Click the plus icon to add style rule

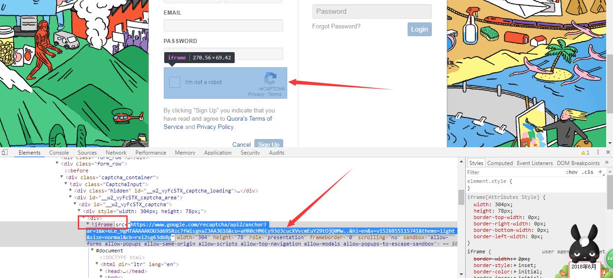[x=600, y=172]
